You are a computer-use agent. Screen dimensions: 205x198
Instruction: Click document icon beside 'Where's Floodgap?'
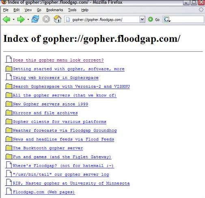click(9, 165)
